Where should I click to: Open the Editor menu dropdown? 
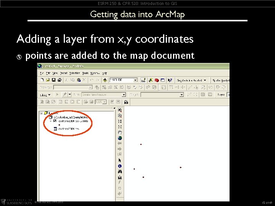(45, 95)
